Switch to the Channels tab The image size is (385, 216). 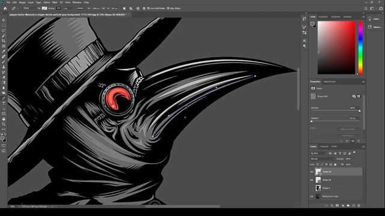pyautogui.click(x=324, y=146)
